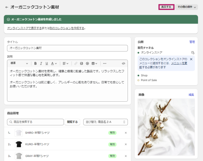Click the back arrow beside collection title

pos(7,7)
